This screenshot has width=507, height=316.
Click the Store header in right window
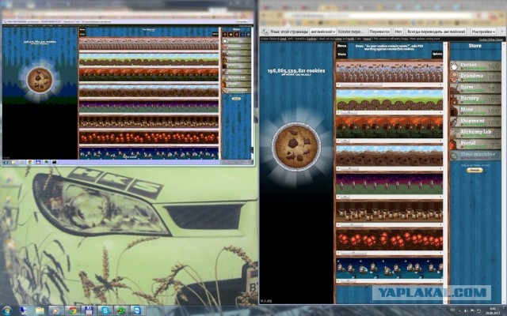pos(475,46)
